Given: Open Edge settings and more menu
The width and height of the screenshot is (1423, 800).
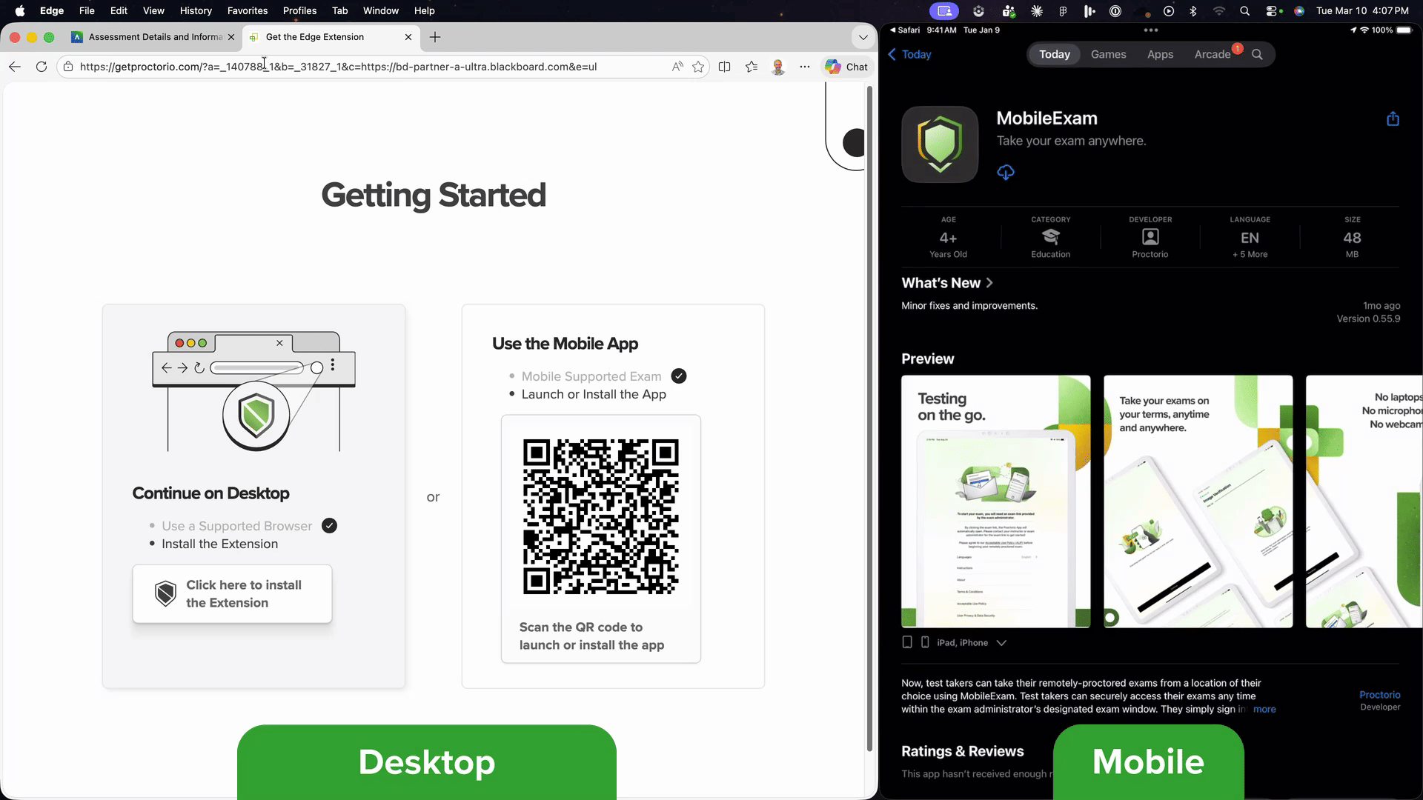Looking at the screenshot, I should point(805,67).
